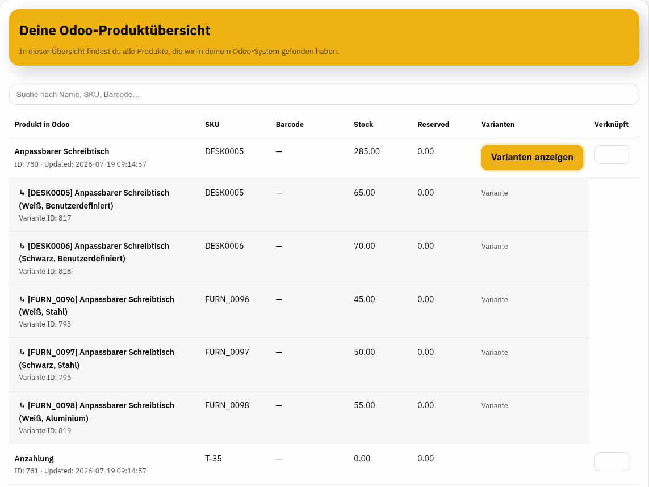
Task: Select stock value 285.00
Action: click(x=367, y=151)
